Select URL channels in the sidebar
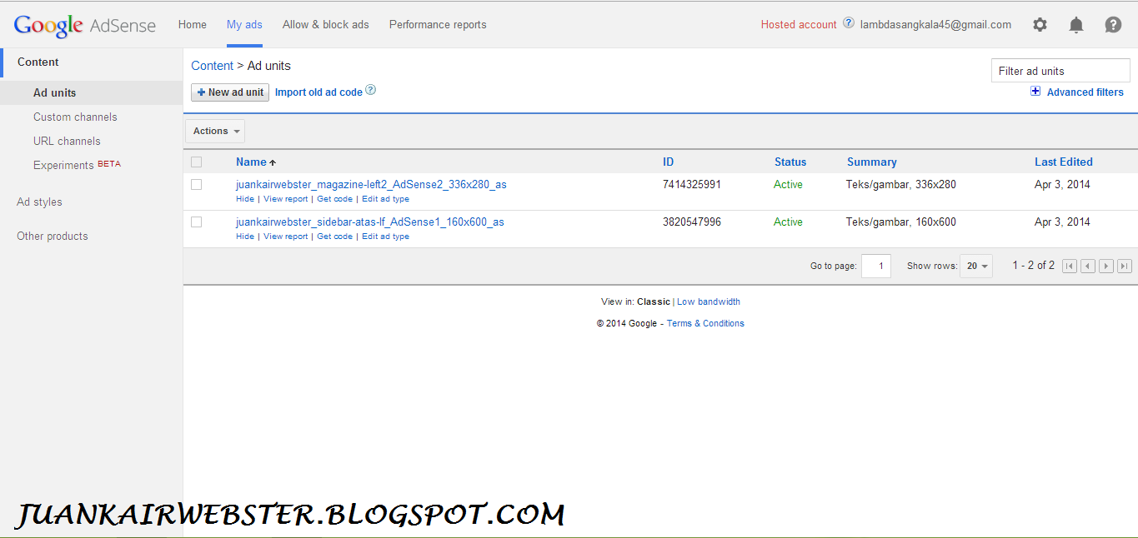1138x538 pixels. click(67, 141)
